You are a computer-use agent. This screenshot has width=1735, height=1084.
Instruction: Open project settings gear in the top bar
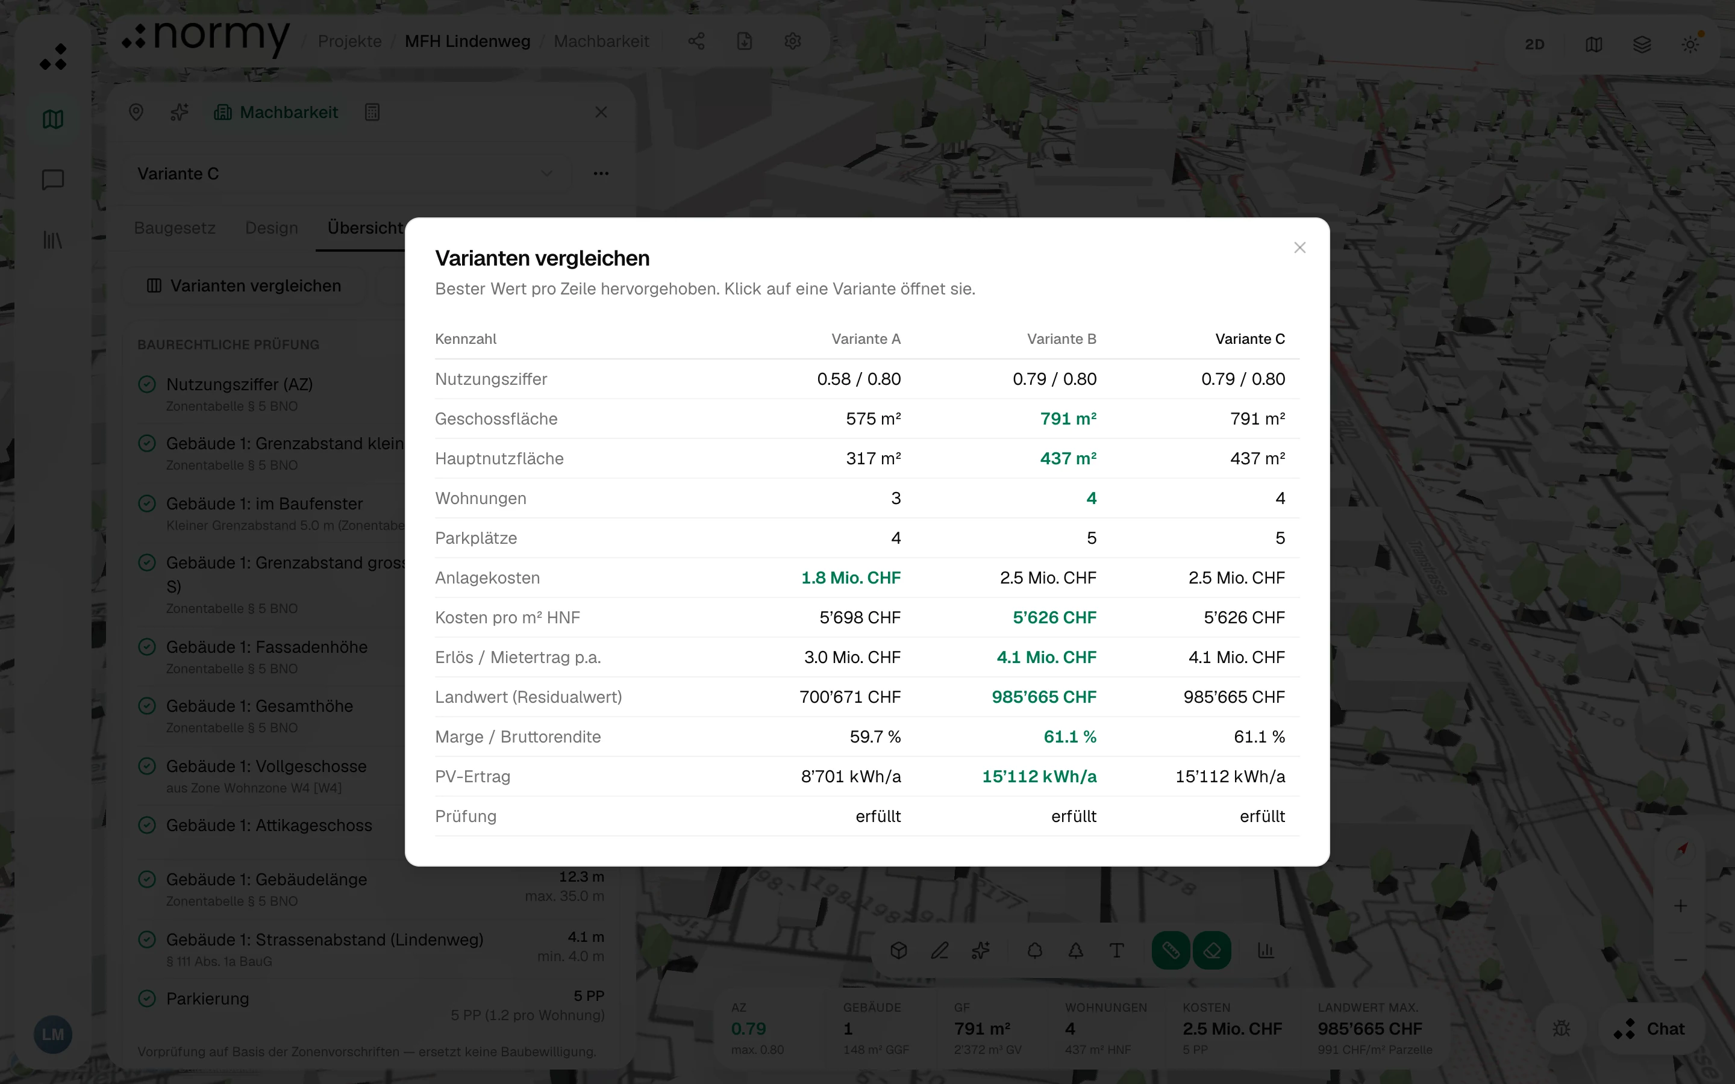(x=792, y=42)
